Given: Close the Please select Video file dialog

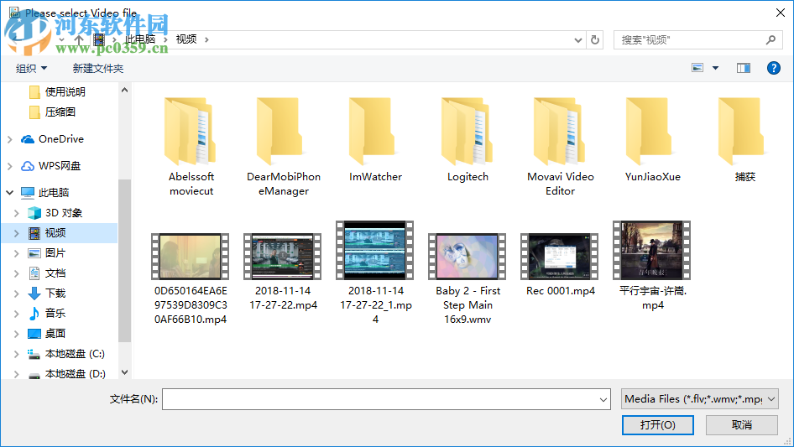Looking at the screenshot, I should [781, 13].
